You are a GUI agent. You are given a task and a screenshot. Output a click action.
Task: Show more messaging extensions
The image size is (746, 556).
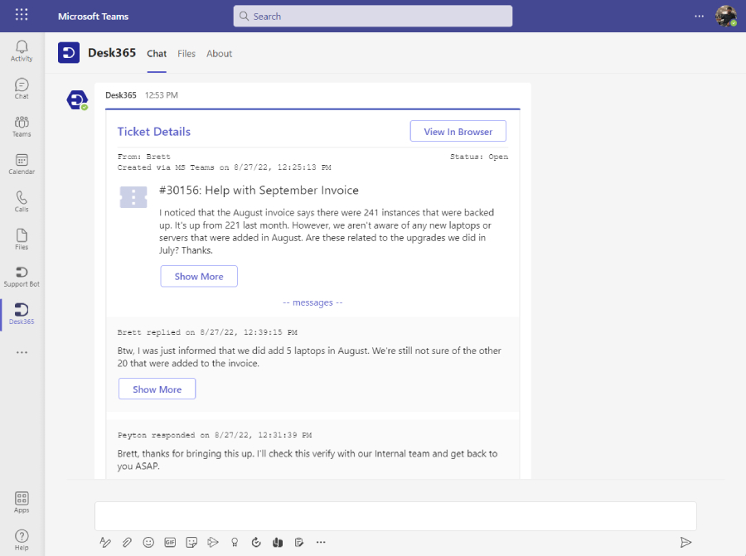click(x=321, y=542)
